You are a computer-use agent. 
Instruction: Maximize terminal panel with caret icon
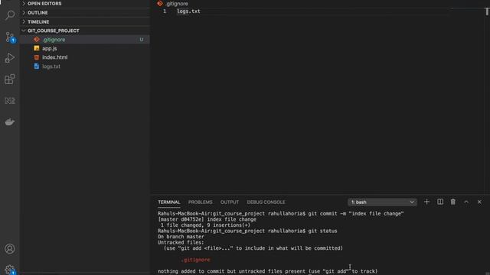[x=466, y=202]
